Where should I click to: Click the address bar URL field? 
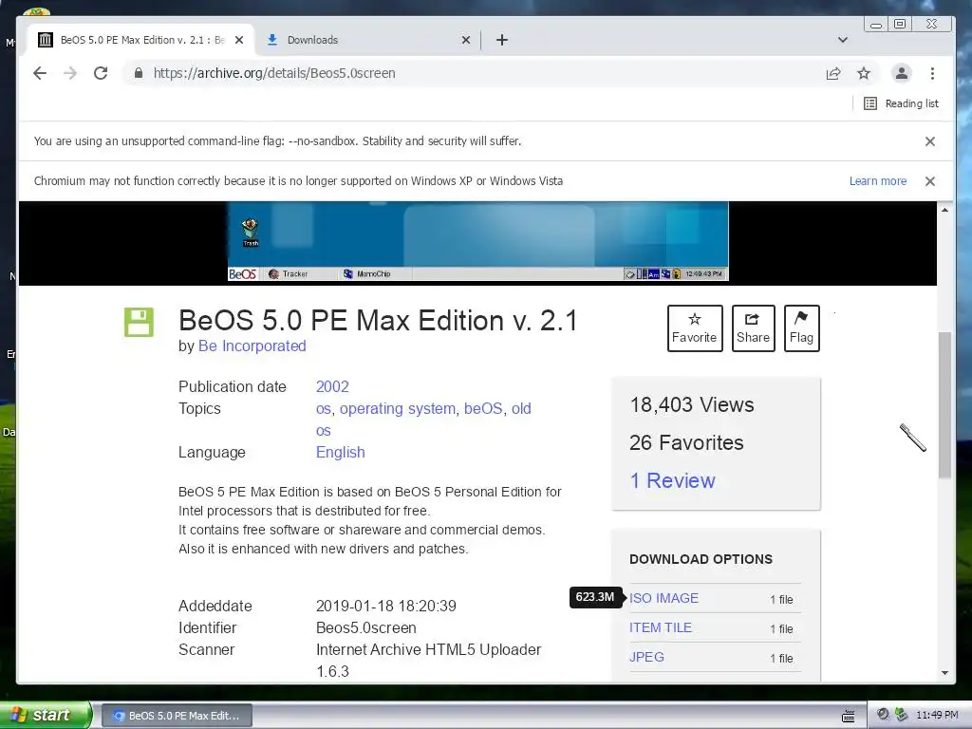point(471,73)
